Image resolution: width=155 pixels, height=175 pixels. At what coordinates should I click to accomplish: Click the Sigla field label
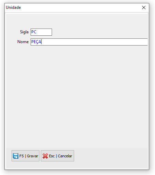pos(24,32)
